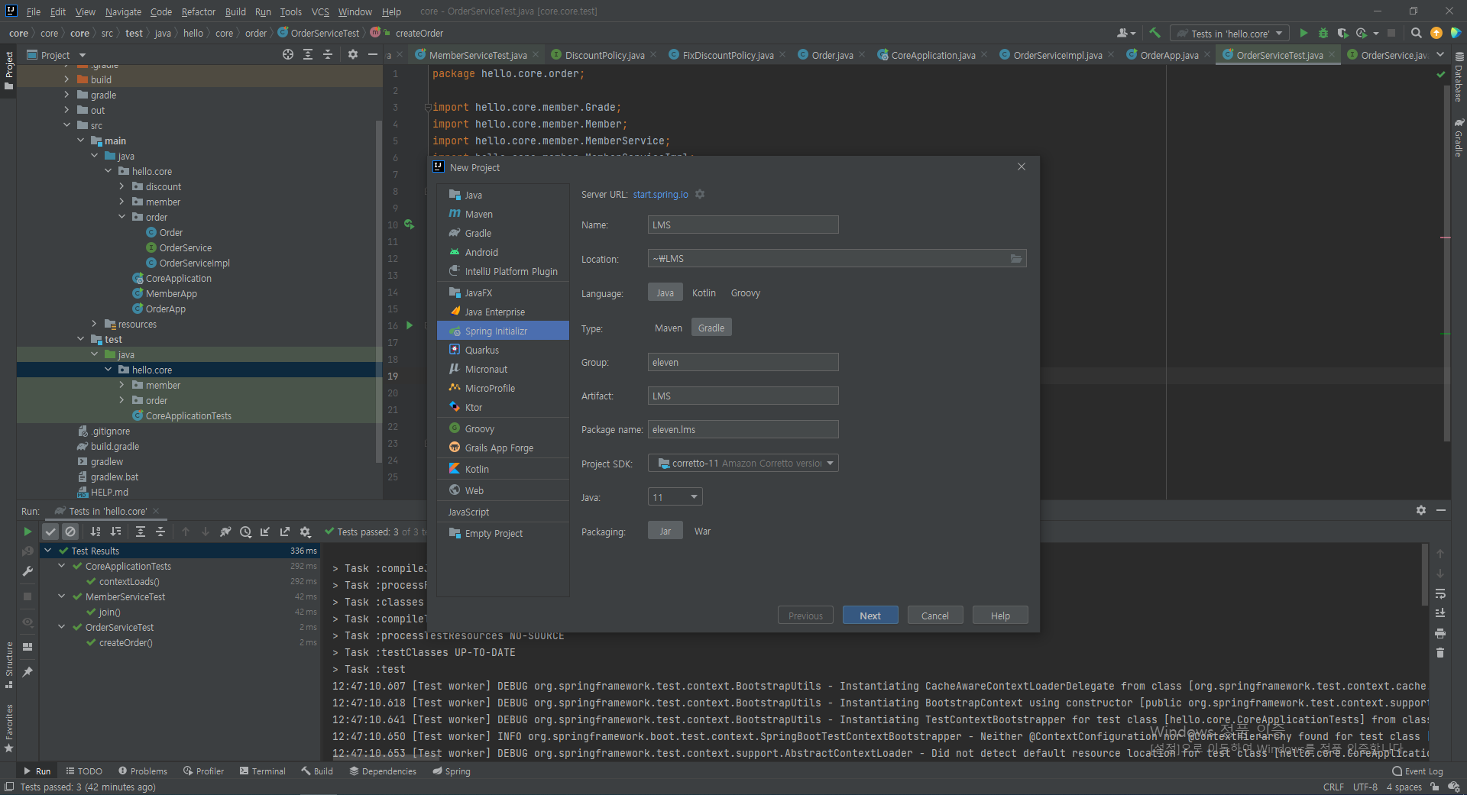Screen dimensions: 1467x795
Task: Click the Test history clock icon
Action: click(x=245, y=532)
